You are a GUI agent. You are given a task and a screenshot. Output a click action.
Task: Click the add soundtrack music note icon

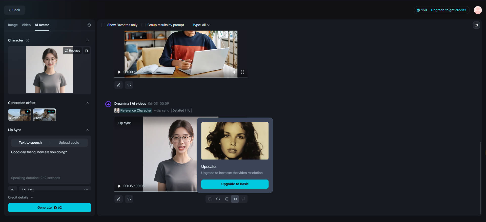click(x=243, y=199)
